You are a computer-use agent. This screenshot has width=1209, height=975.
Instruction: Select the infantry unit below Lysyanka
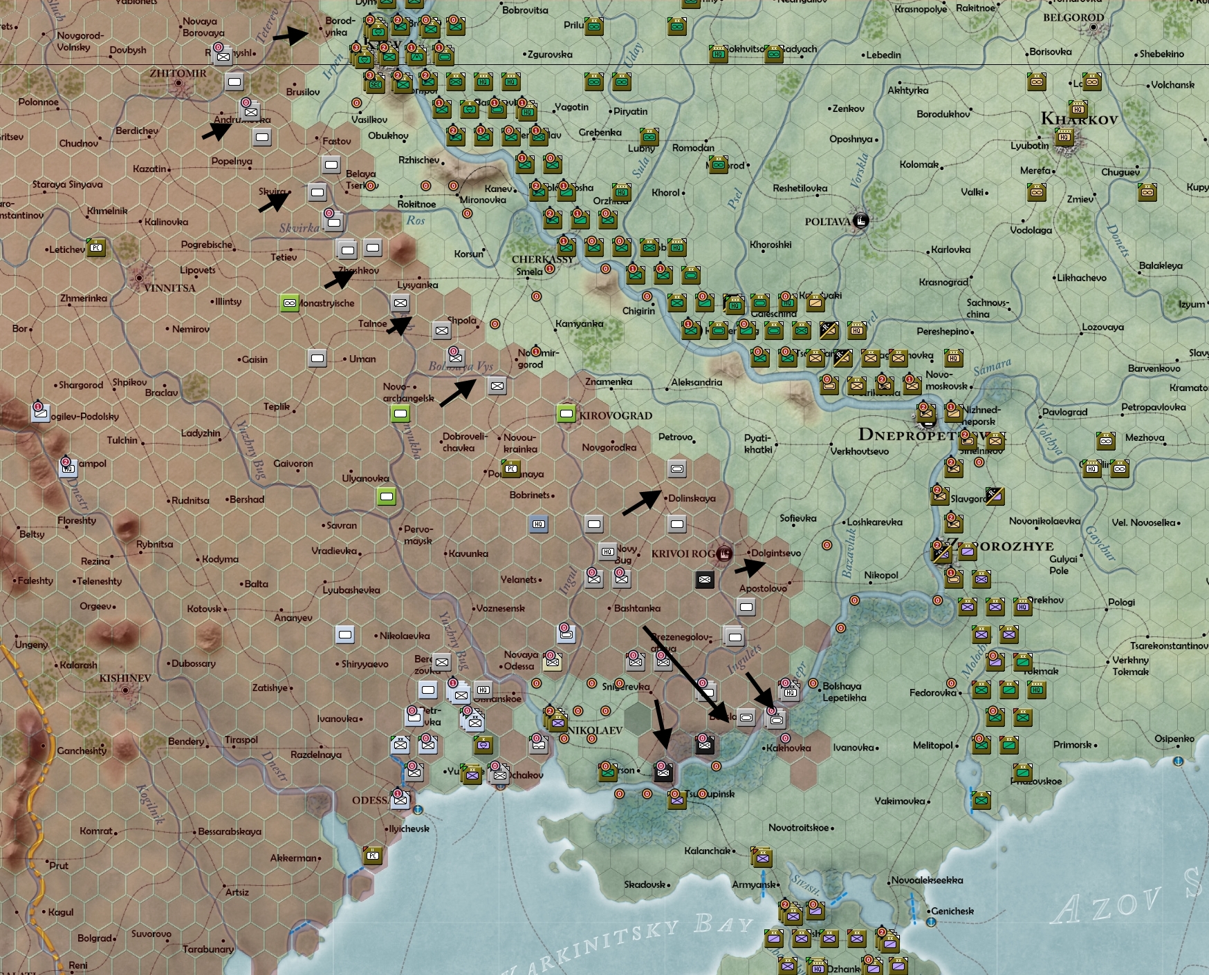400,303
